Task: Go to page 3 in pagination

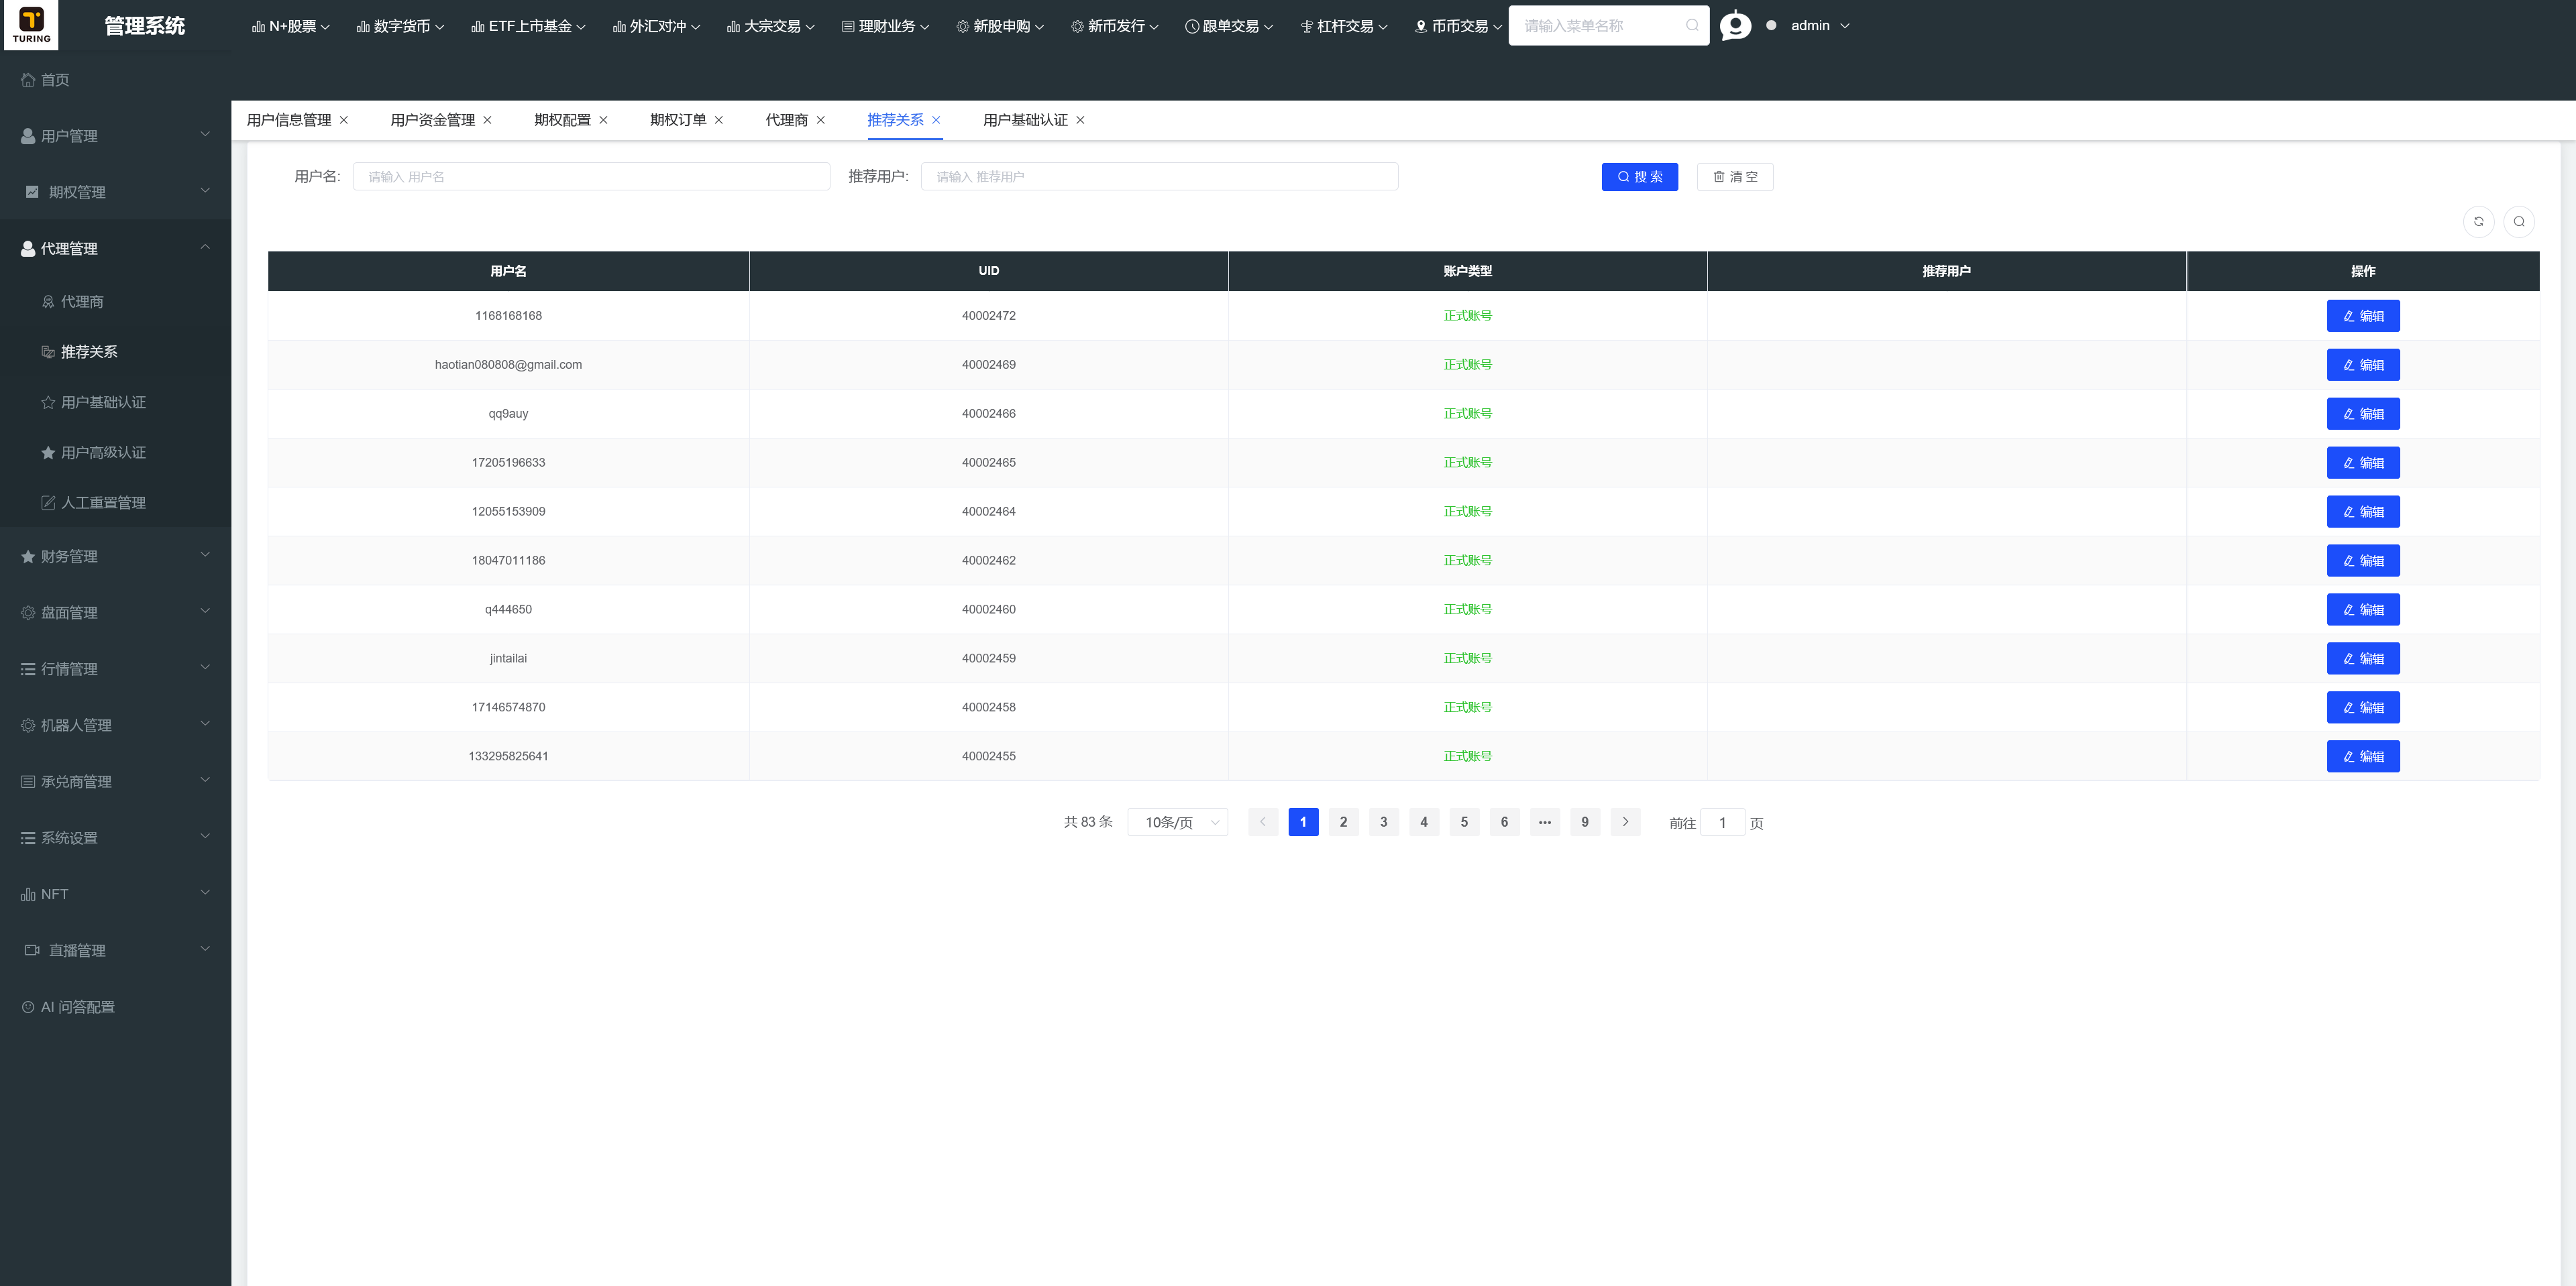Action: (1384, 823)
